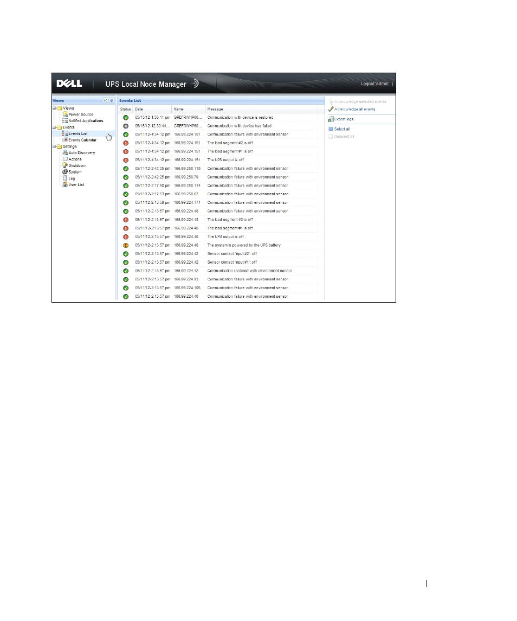Viewport: 517px width, 621px height.
Task: Open the Log notepad icon
Action: point(65,178)
